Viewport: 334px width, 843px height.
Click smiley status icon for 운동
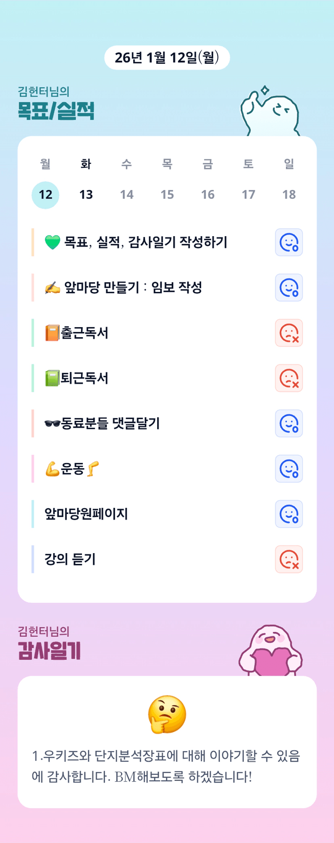tap(289, 469)
